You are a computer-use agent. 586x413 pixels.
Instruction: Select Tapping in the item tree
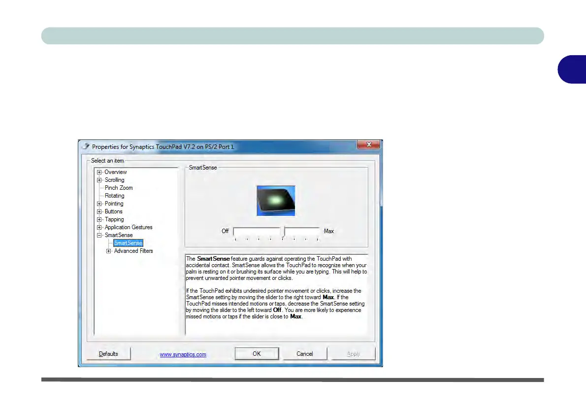pos(114,219)
